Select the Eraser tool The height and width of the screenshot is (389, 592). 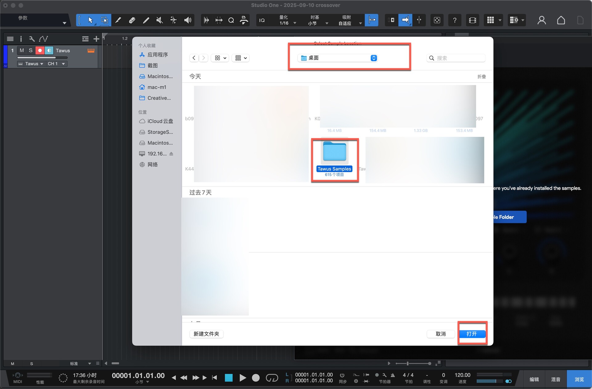pyautogui.click(x=132, y=20)
